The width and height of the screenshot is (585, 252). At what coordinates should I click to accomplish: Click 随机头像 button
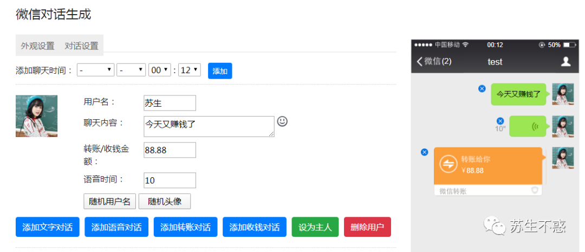pyautogui.click(x=165, y=201)
